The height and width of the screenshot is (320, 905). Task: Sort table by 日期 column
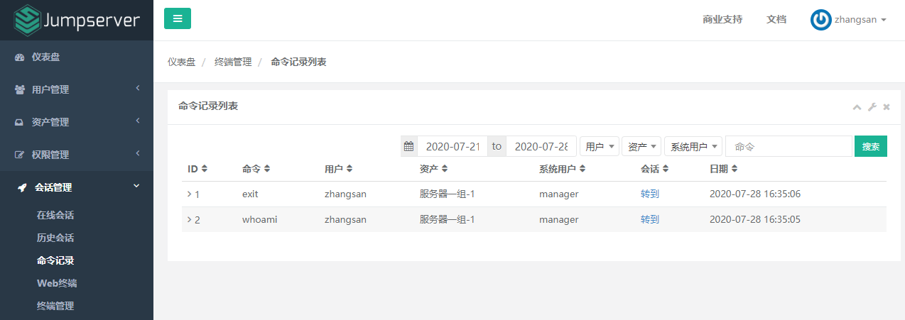pos(724,169)
